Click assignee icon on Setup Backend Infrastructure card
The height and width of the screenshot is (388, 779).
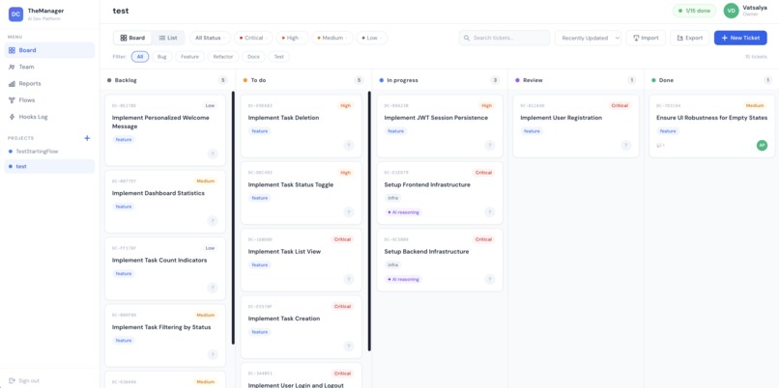pos(490,279)
